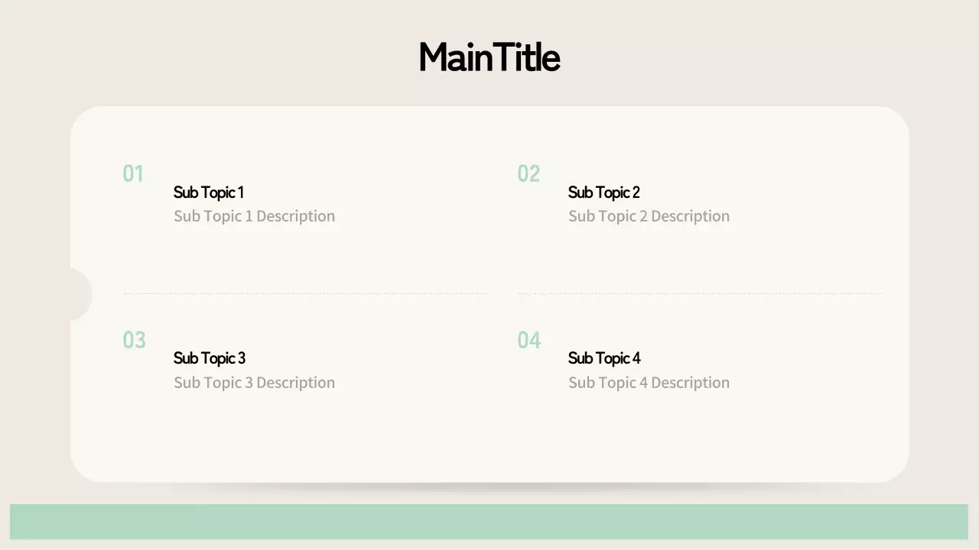
Task: Click the beige background left of MainTitle
Action: [x=229, y=57]
